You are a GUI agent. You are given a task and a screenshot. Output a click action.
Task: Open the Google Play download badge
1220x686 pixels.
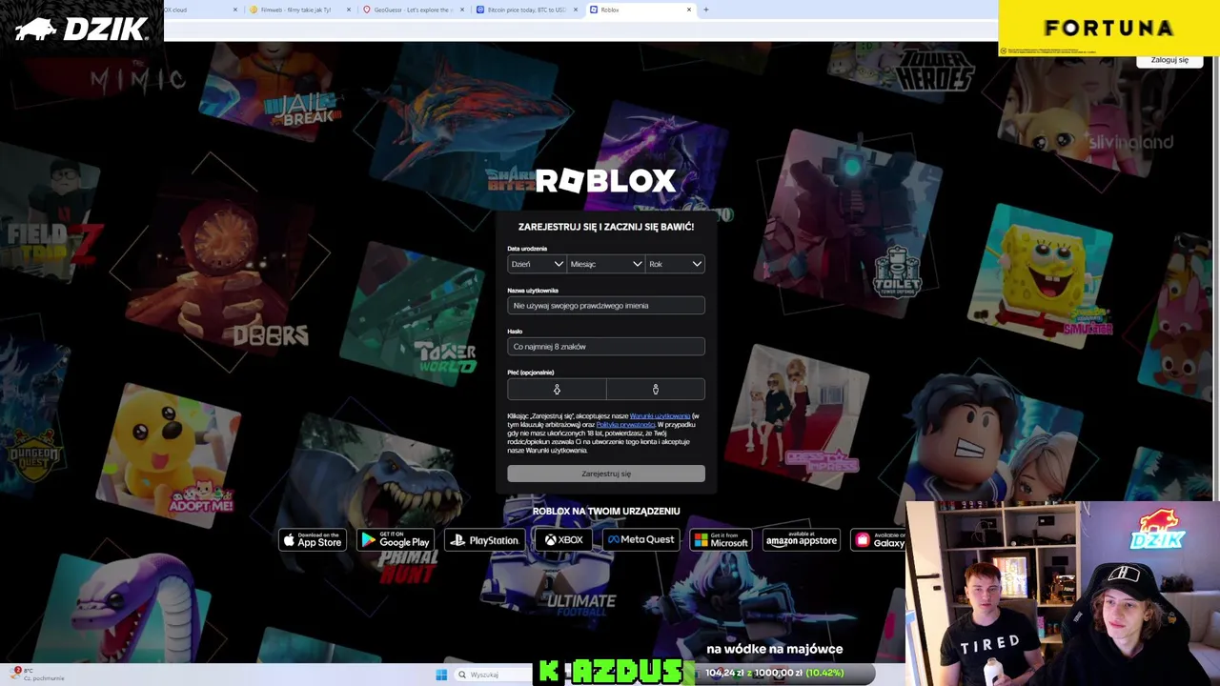coord(396,540)
